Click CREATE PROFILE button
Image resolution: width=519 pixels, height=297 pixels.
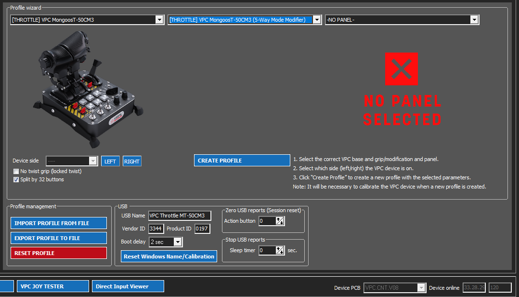[x=242, y=161]
